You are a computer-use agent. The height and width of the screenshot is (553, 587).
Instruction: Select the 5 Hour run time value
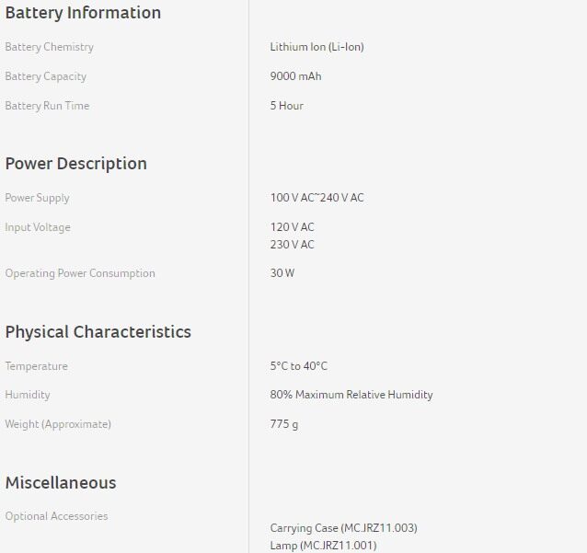[286, 106]
